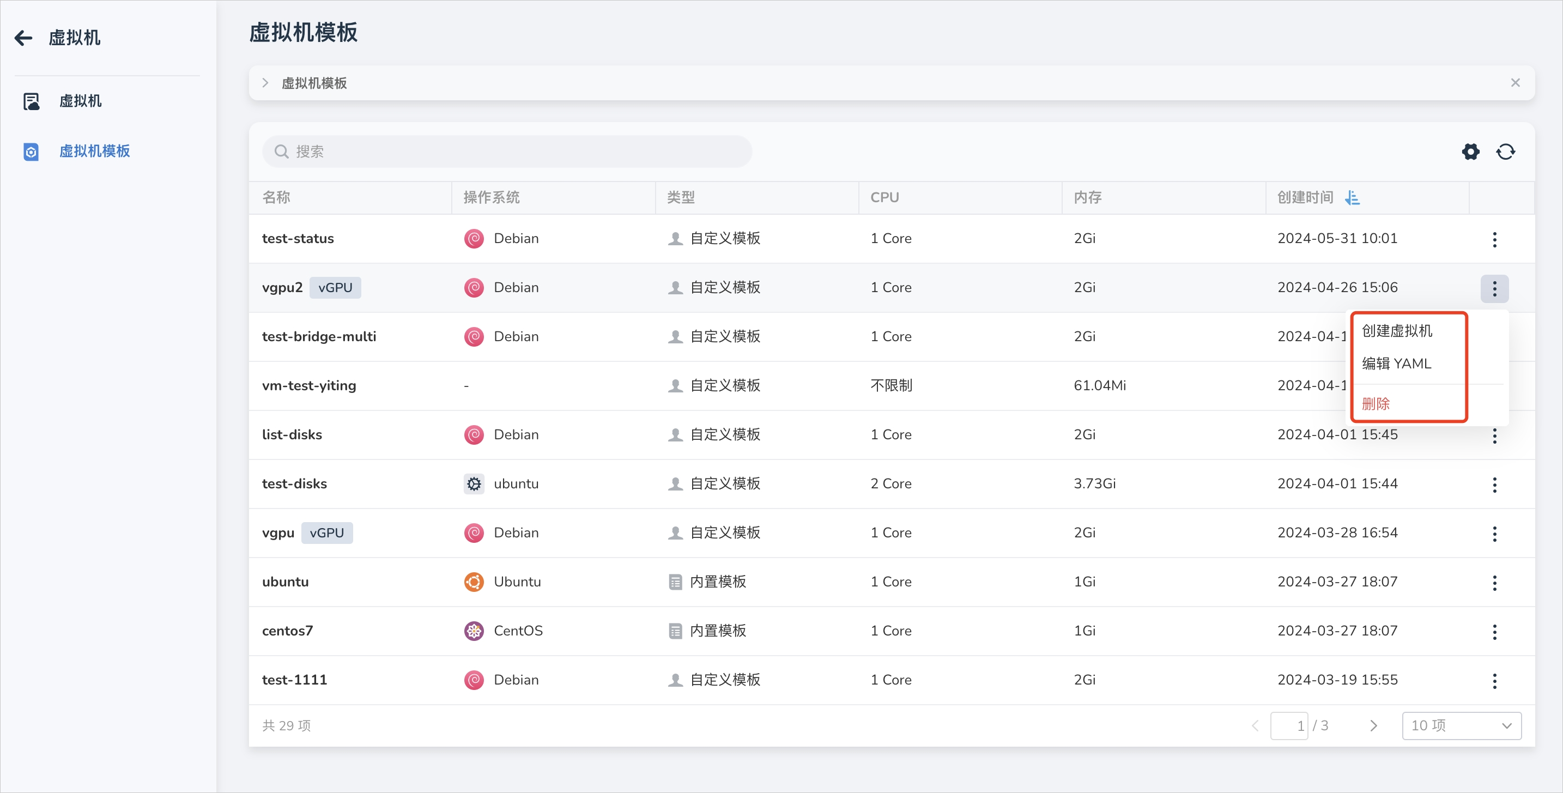
Task: Click date 2024-05-31 10:01
Action: 1337,239
